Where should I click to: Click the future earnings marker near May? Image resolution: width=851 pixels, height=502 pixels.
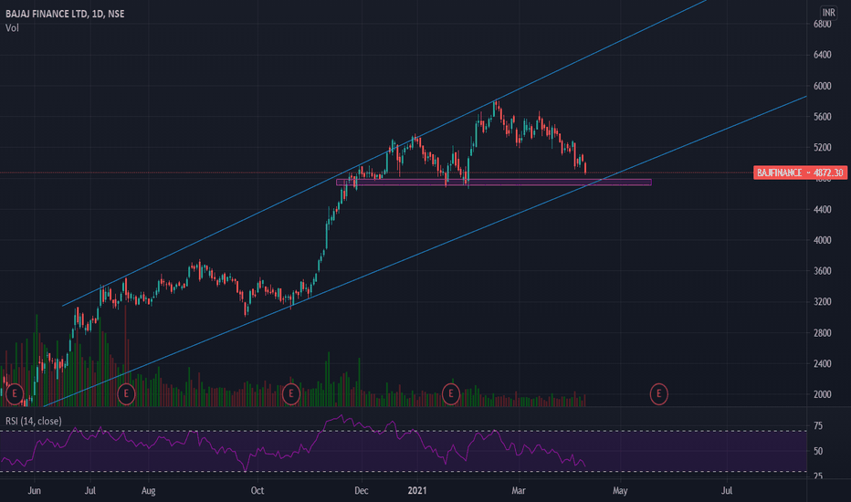click(x=659, y=393)
